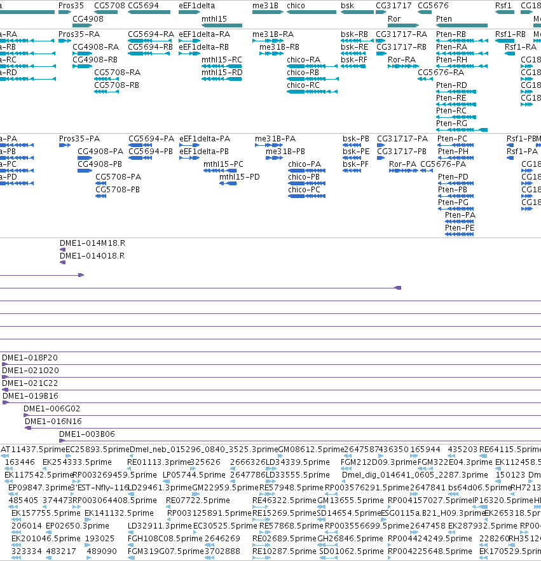Select the CG31717 gene label
The width and height of the screenshot is (541, 561).
[394, 6]
